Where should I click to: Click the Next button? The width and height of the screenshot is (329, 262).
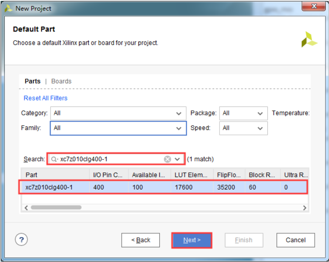(x=192, y=240)
